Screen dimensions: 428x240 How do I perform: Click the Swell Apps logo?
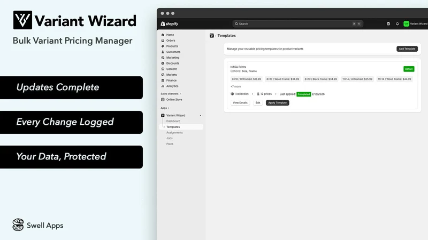[38, 225]
